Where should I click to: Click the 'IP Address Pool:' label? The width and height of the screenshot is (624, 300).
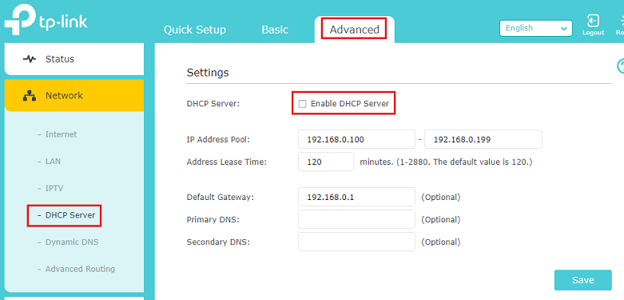(x=218, y=140)
